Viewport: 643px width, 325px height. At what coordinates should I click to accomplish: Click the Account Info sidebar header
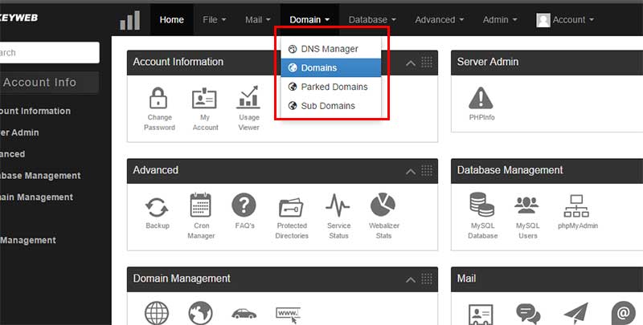coord(49,83)
